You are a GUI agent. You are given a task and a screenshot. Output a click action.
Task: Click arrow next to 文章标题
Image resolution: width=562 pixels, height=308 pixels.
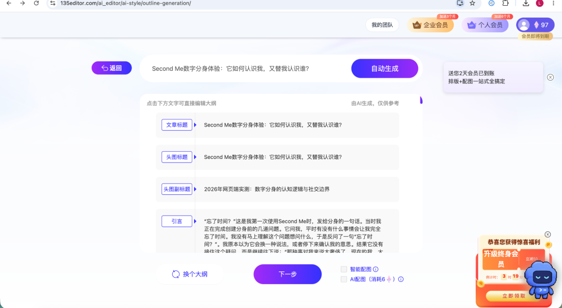(195, 125)
